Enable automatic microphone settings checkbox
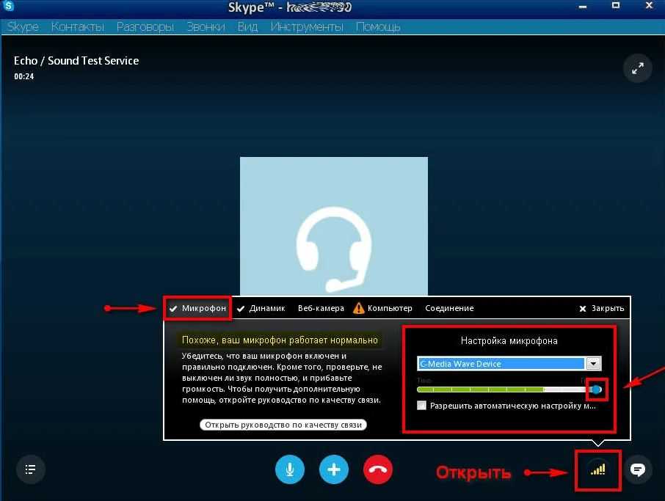 (x=421, y=406)
